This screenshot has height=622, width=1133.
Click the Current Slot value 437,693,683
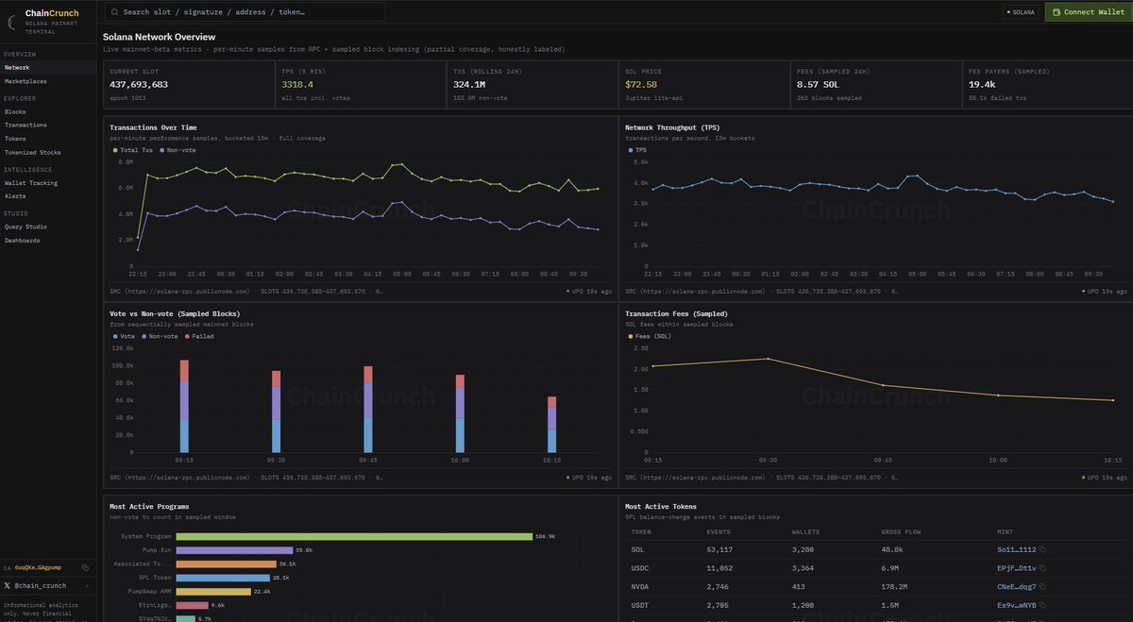click(139, 84)
